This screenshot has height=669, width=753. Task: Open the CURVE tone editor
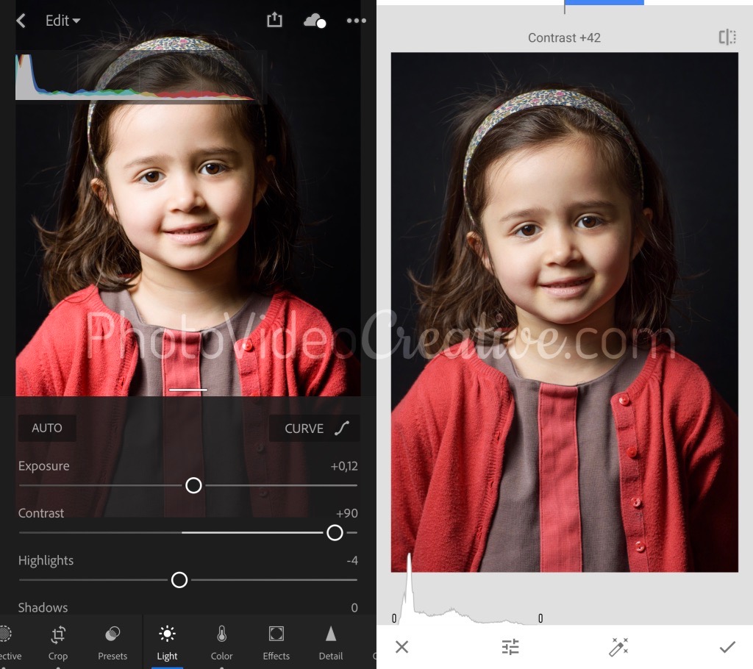pyautogui.click(x=315, y=428)
